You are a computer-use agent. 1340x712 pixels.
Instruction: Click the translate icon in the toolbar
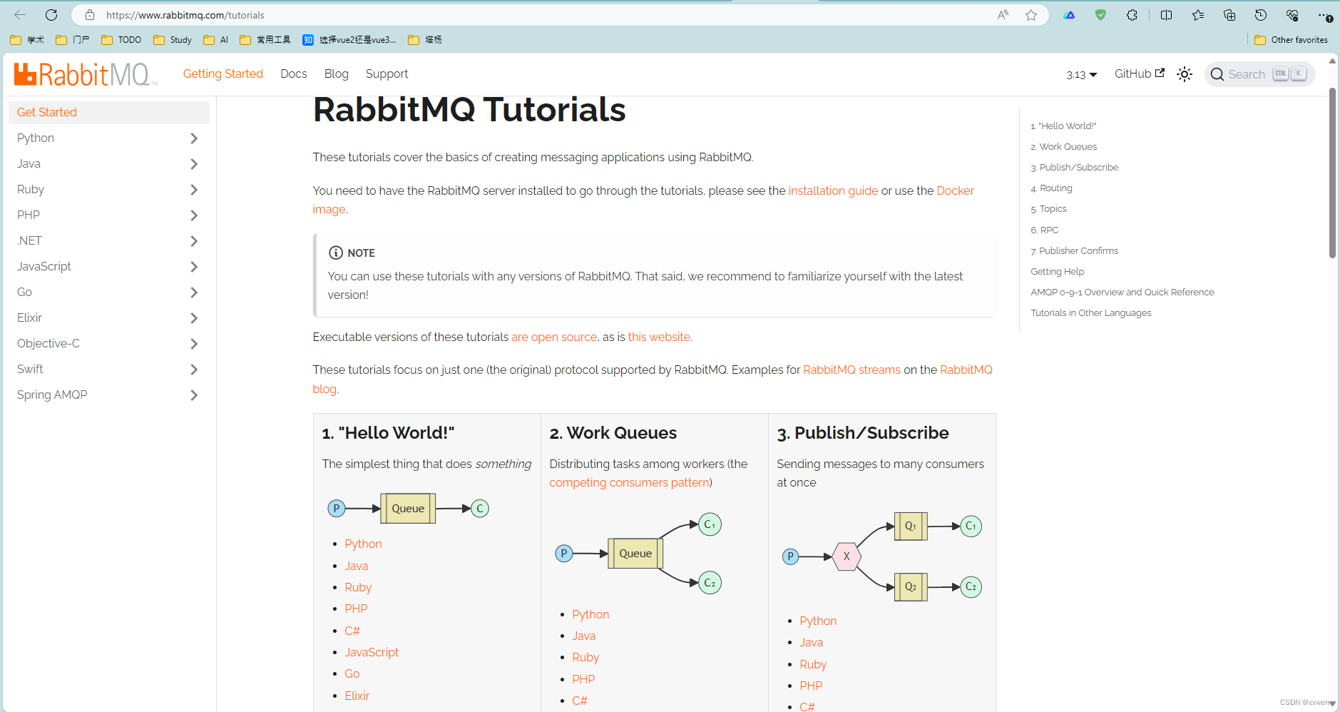(x=1069, y=14)
